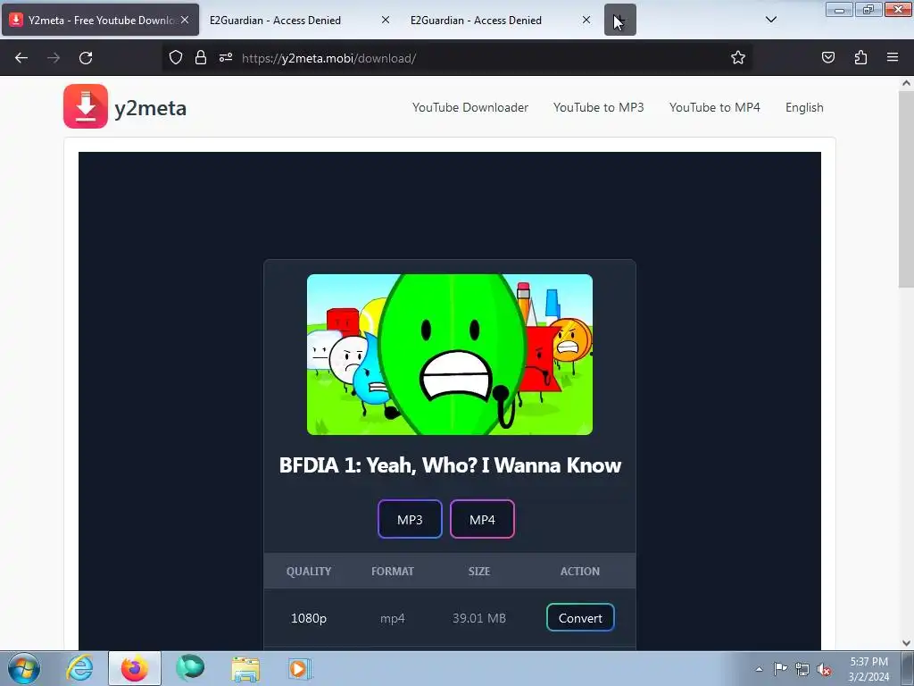Click the 39.01 MB size value

pyautogui.click(x=479, y=618)
